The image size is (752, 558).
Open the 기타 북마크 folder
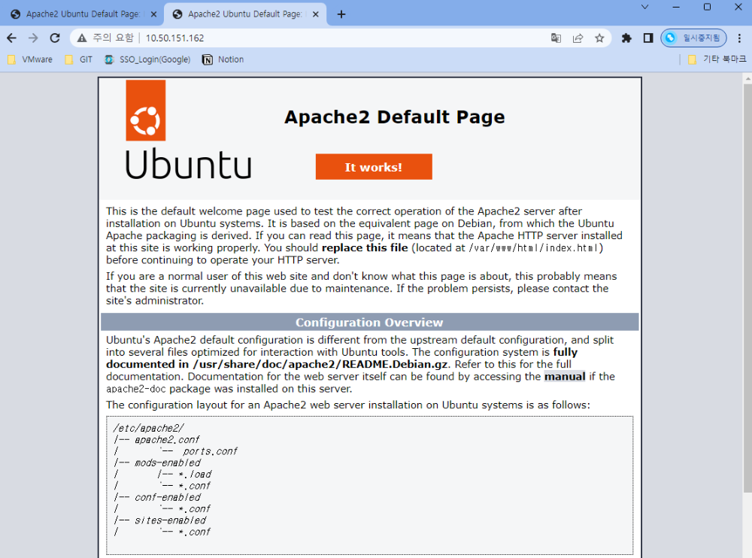click(x=717, y=59)
